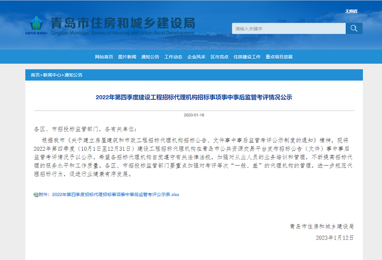Navigate to the 企业风采 section
The width and height of the screenshot is (382, 260).
(x=196, y=57)
